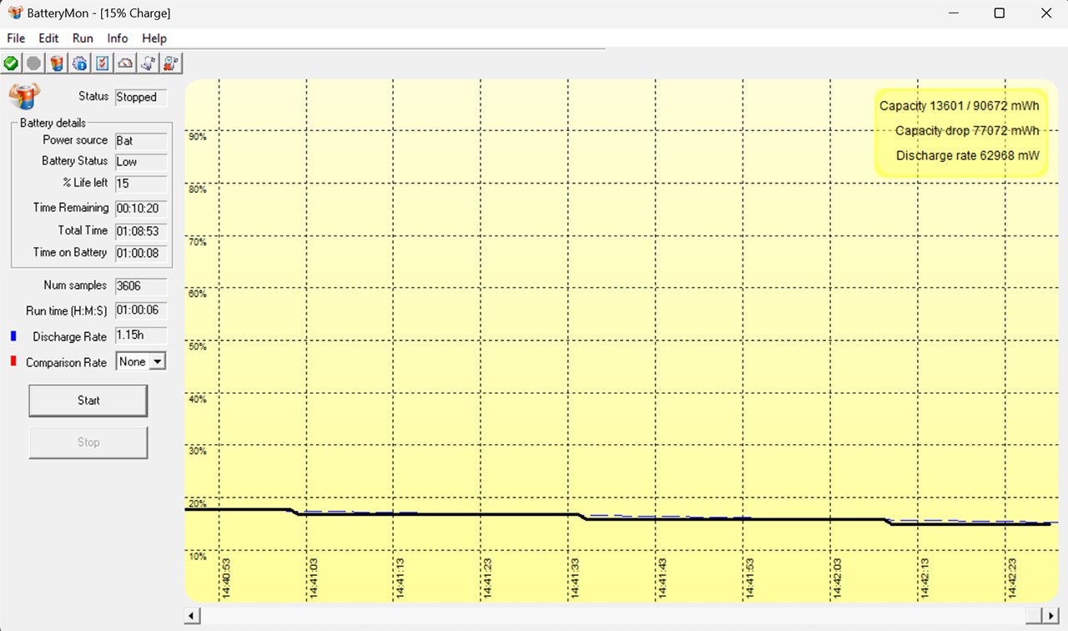Click the 14:42:03 time axis label
Image resolution: width=1068 pixels, height=631 pixels.
[838, 579]
